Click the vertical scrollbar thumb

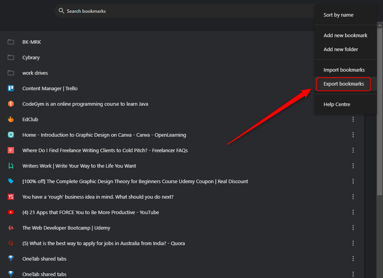point(380,111)
